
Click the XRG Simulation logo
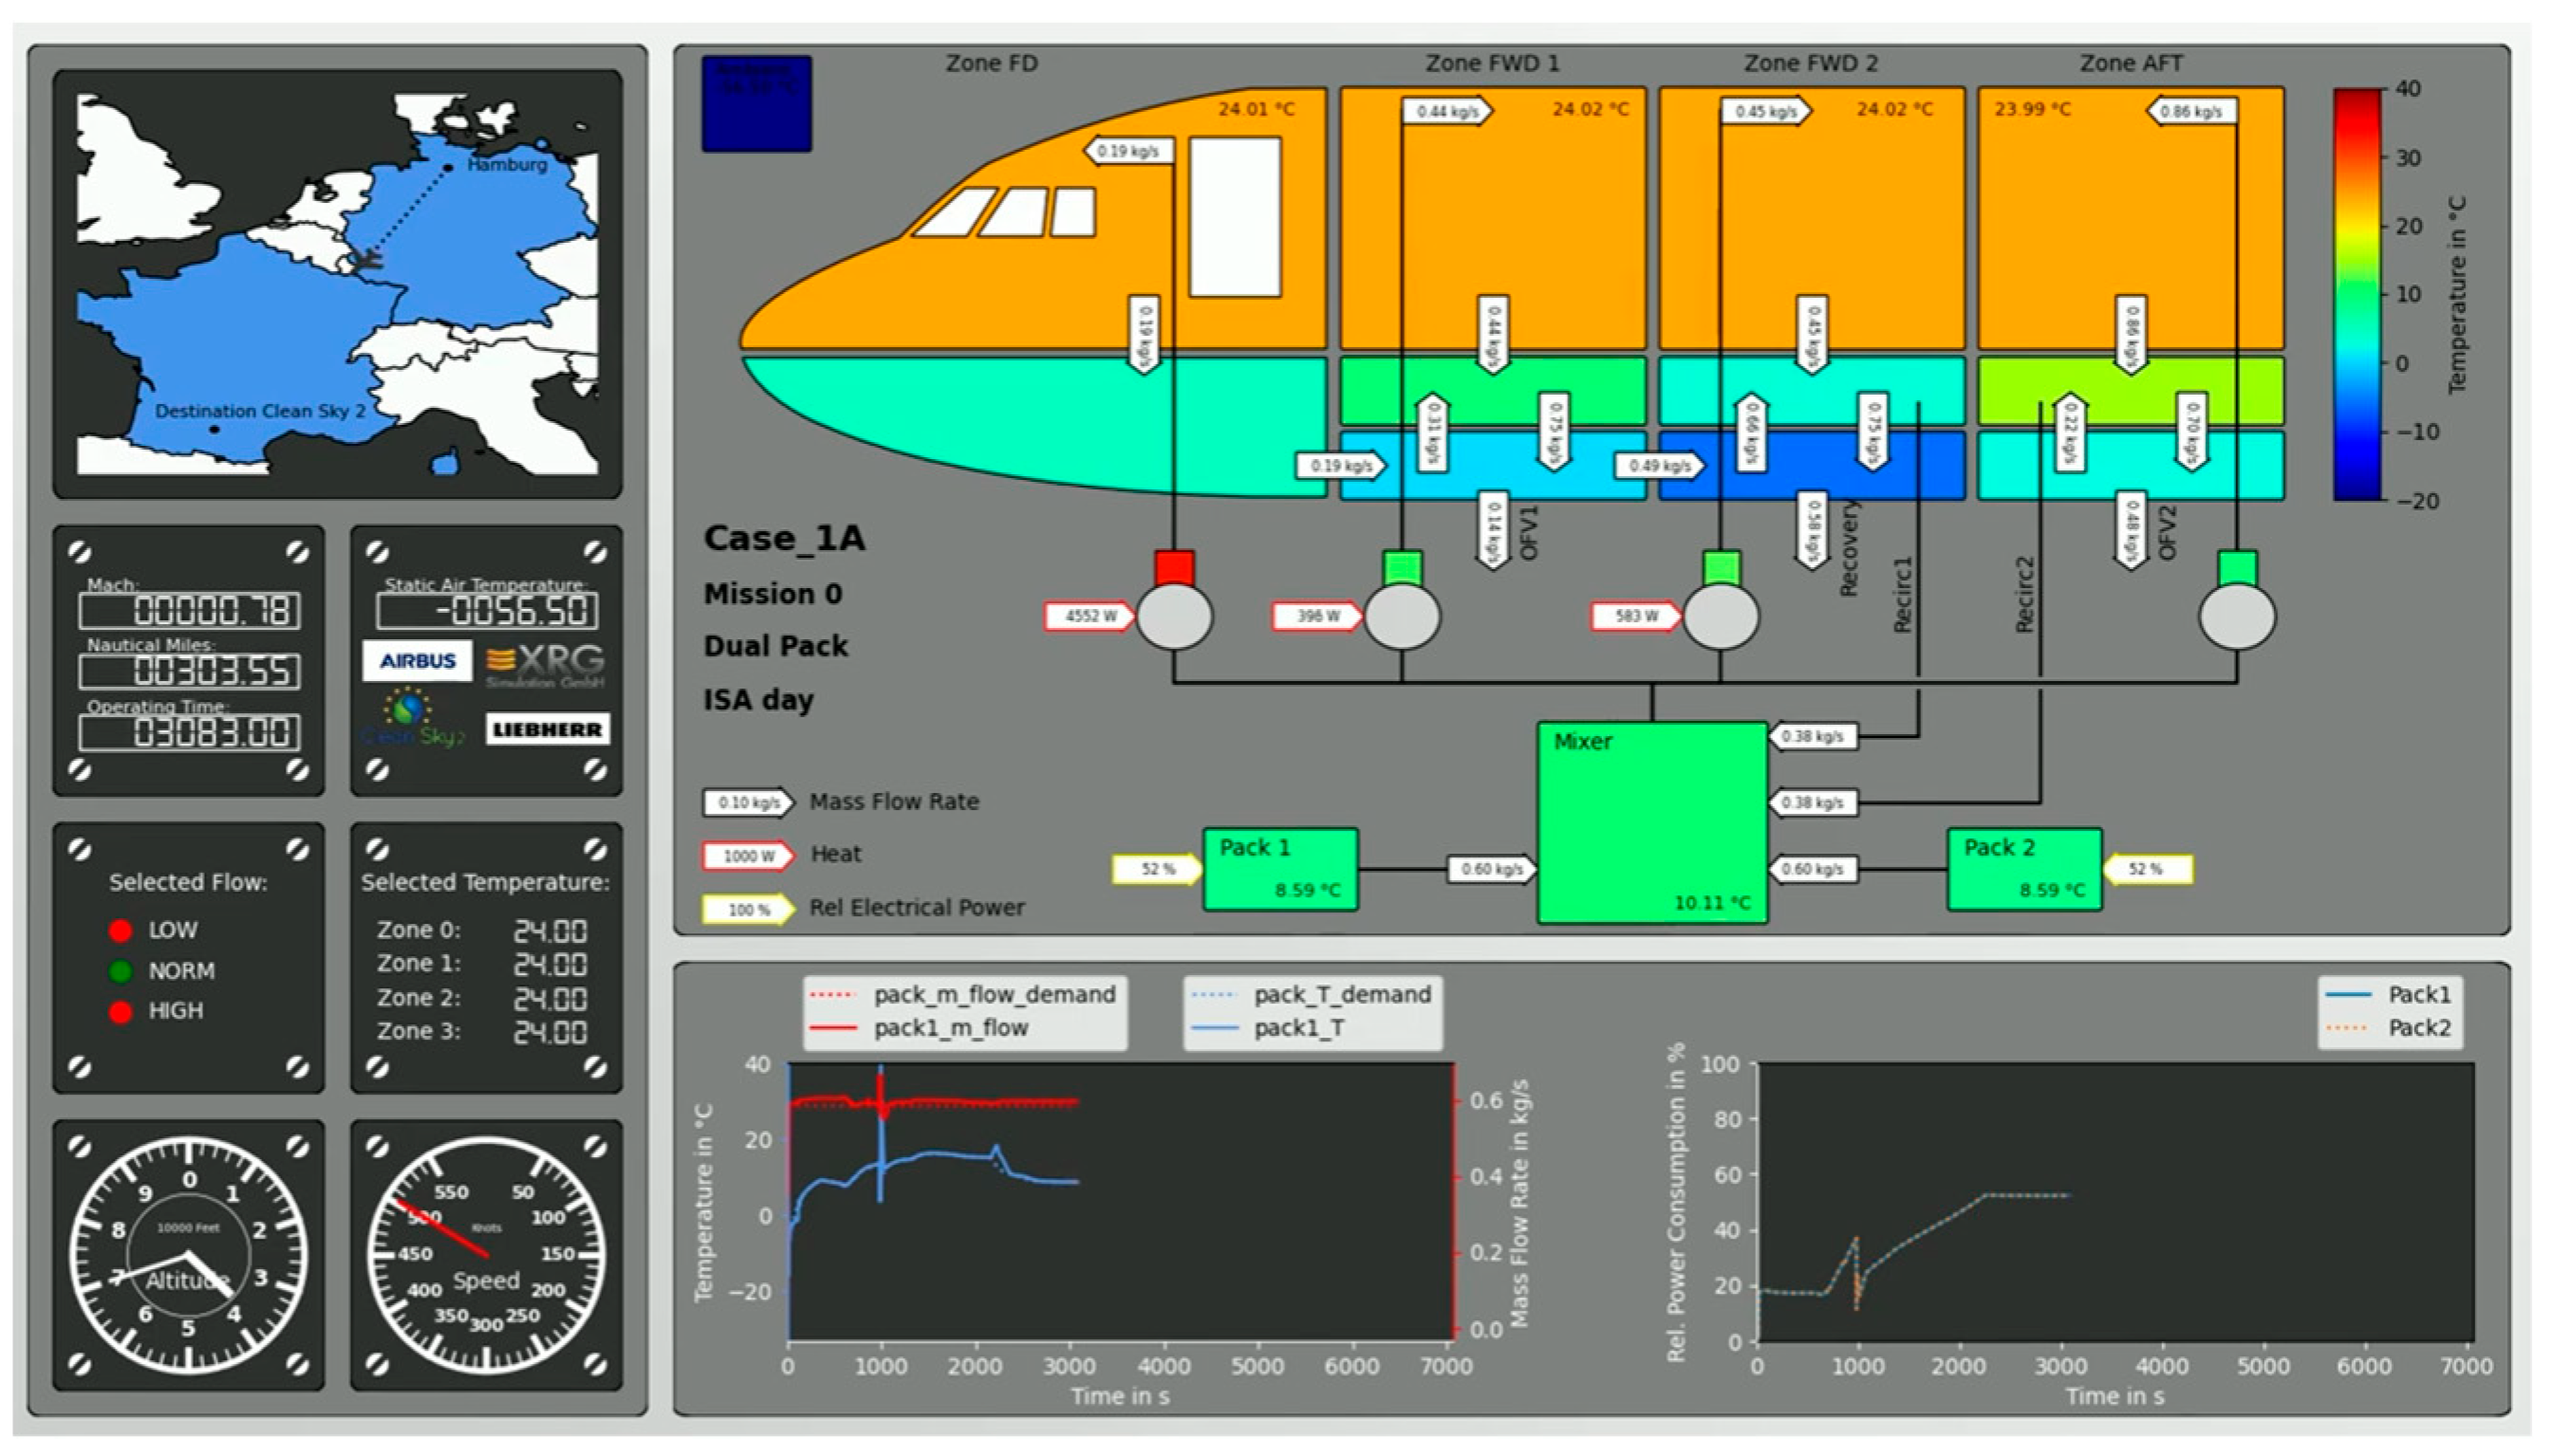pos(545,664)
